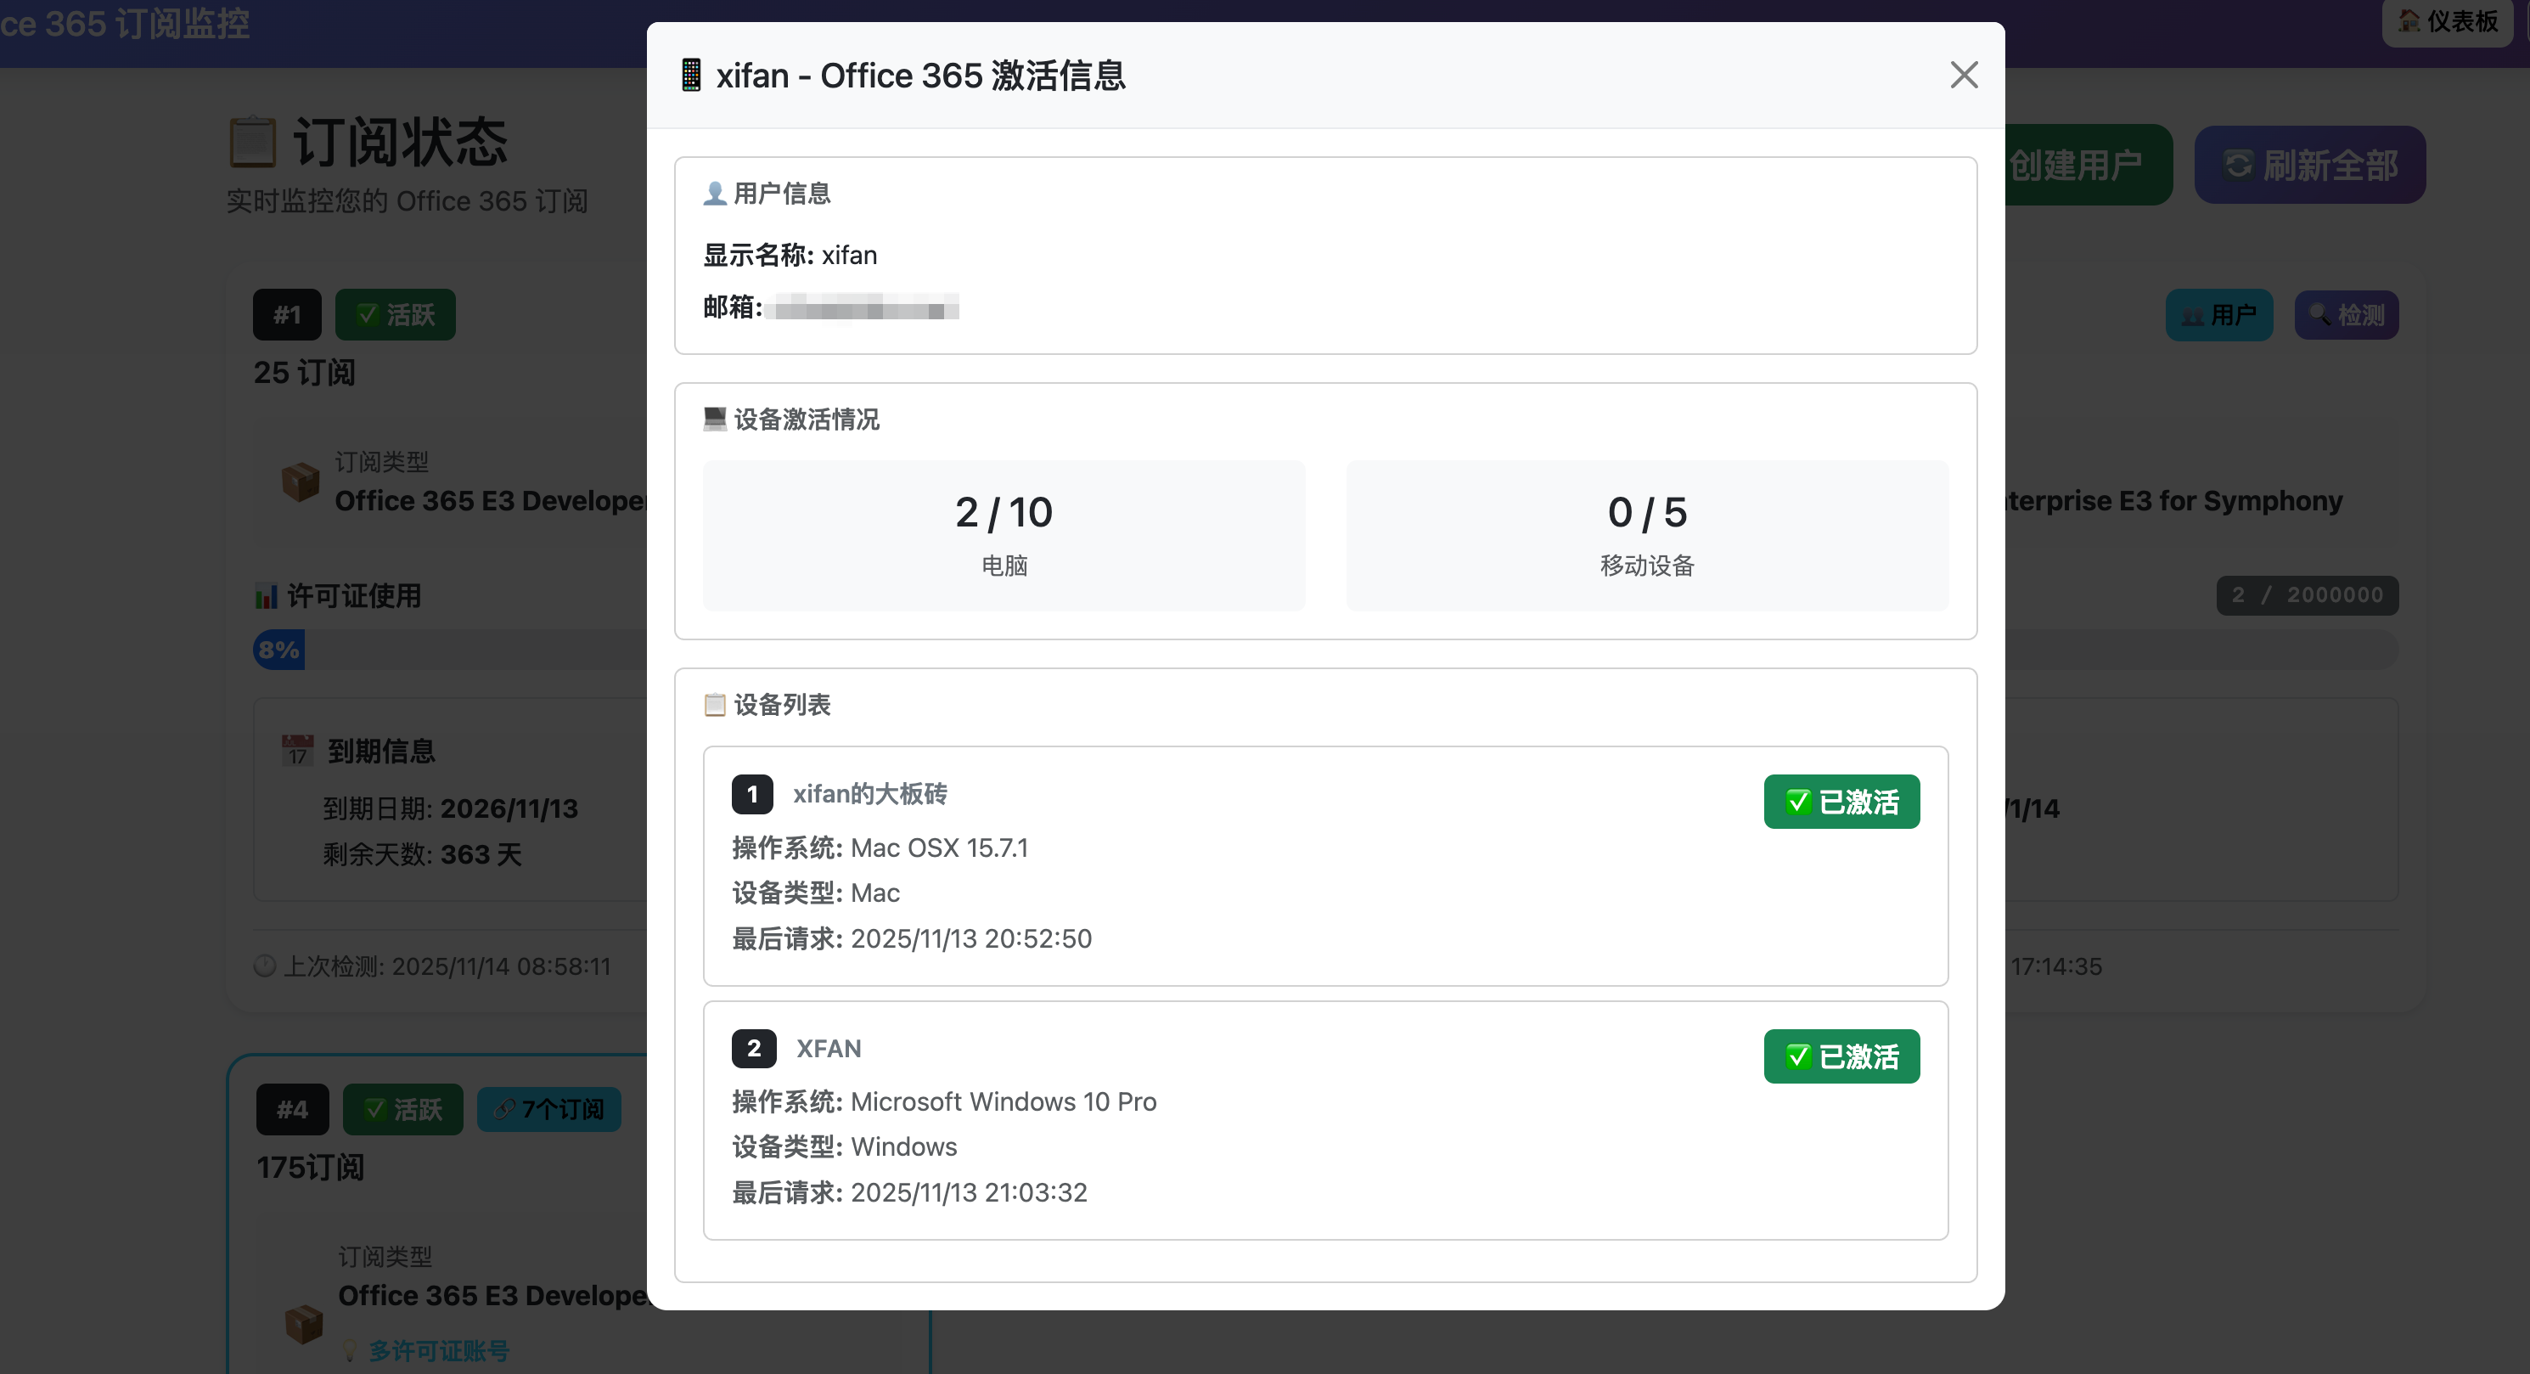Click the 7个订阅 link badge

click(549, 1109)
